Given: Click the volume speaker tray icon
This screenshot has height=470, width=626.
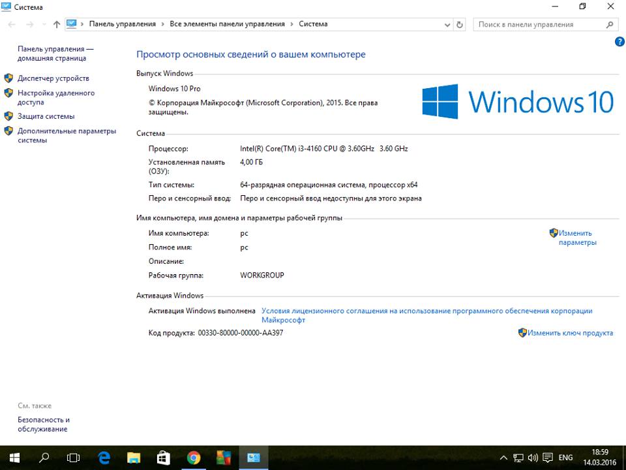Looking at the screenshot, I should 533,458.
